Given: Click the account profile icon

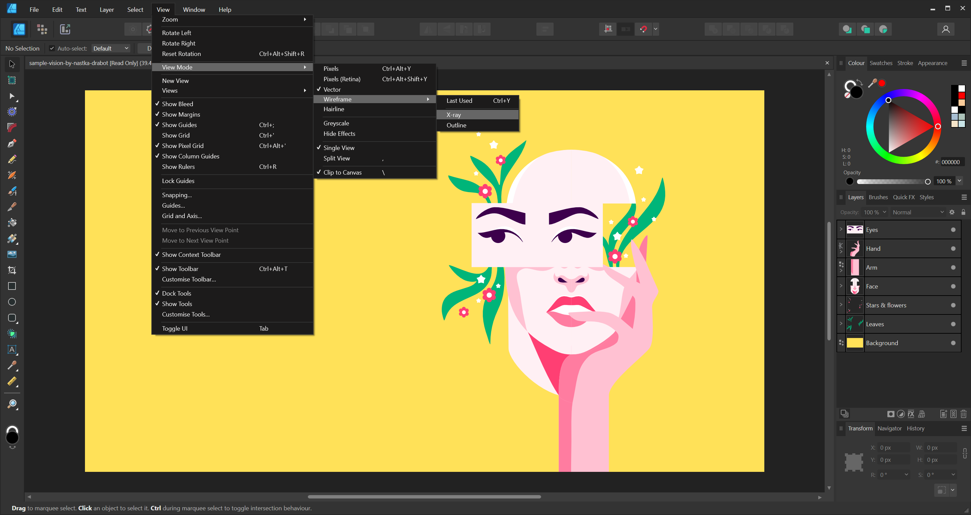Looking at the screenshot, I should click(945, 29).
